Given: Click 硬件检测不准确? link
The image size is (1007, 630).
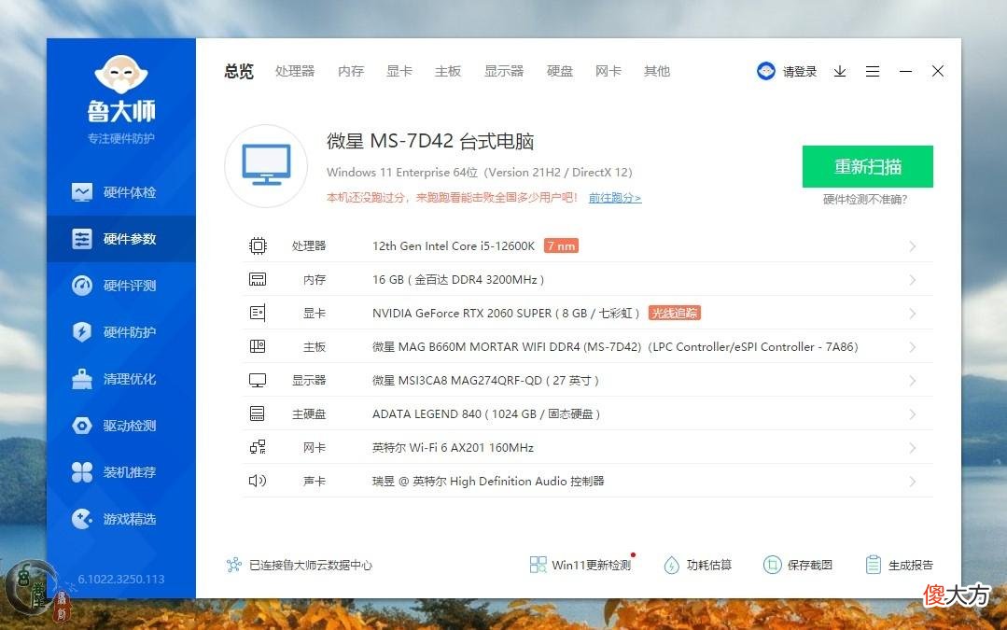Looking at the screenshot, I should (x=865, y=200).
